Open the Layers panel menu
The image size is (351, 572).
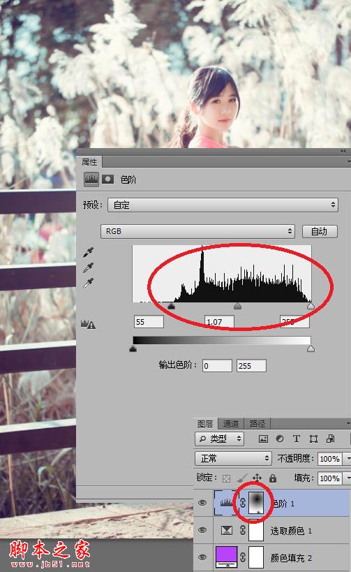(x=348, y=423)
